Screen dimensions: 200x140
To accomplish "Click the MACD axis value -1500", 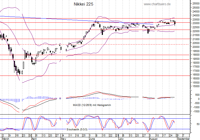I will click(x=196, y=112).
